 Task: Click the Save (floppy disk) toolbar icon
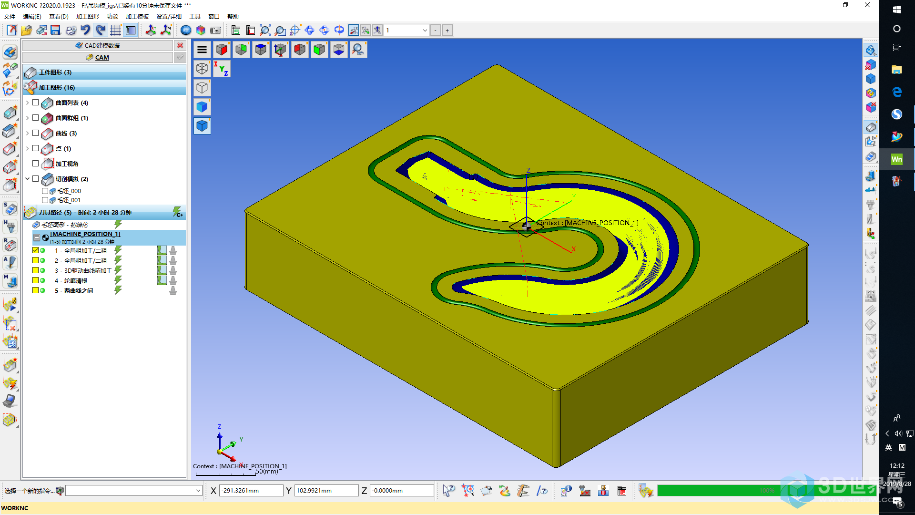(x=56, y=31)
